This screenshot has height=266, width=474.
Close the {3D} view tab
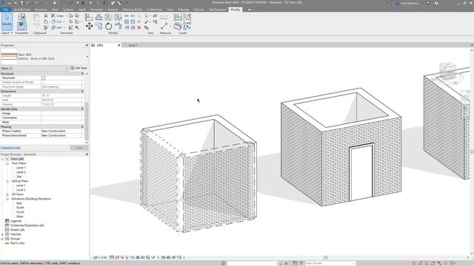118,45
